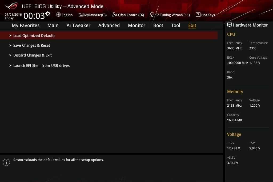
Task: Expand arrow beside Discard Changes & Exit
Action: (10, 55)
